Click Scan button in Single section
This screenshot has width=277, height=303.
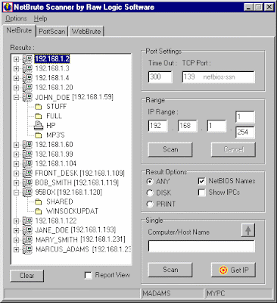click(x=170, y=270)
